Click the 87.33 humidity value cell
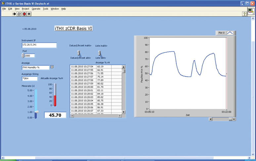Image resolution: width=256 pixels, height=161 pixels. coord(104,111)
